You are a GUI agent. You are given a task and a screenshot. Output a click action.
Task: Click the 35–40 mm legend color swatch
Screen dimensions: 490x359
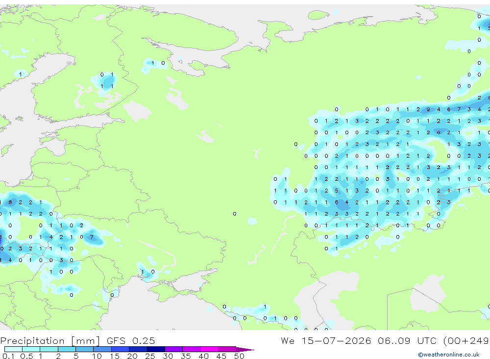pyautogui.click(x=192, y=349)
